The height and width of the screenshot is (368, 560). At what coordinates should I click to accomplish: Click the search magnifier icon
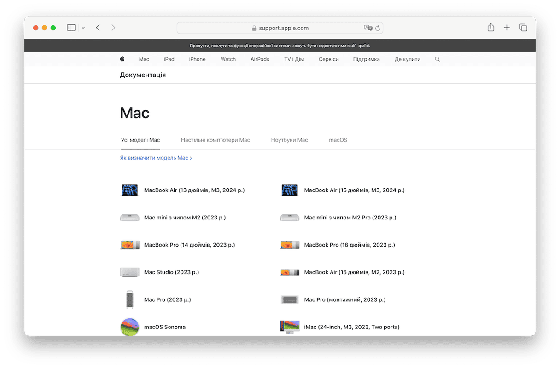coord(437,59)
